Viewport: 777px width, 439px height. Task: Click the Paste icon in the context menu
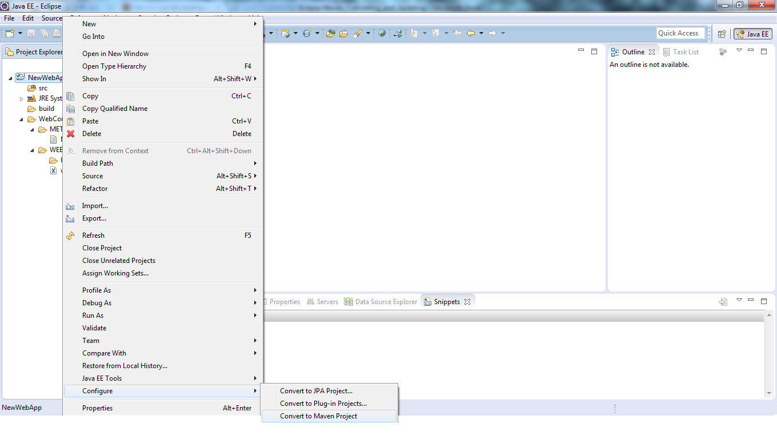tap(70, 121)
